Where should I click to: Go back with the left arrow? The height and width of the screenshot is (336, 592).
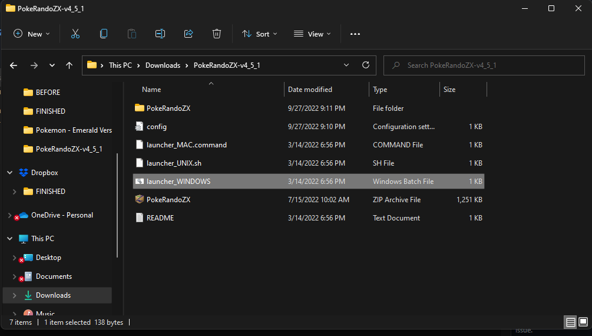[14, 65]
